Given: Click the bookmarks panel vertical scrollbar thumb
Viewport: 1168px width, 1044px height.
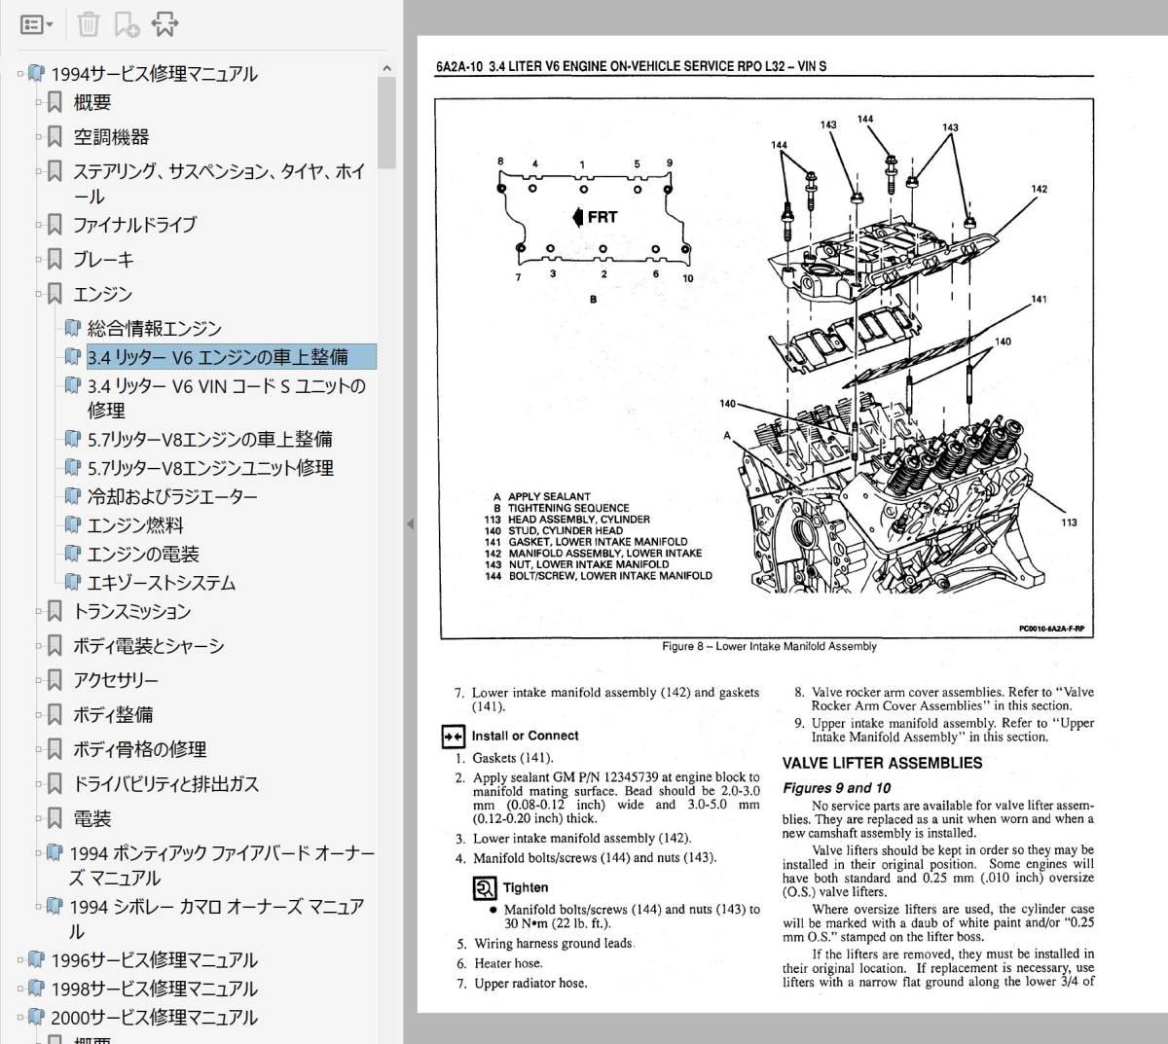Looking at the screenshot, I should coord(386,124).
